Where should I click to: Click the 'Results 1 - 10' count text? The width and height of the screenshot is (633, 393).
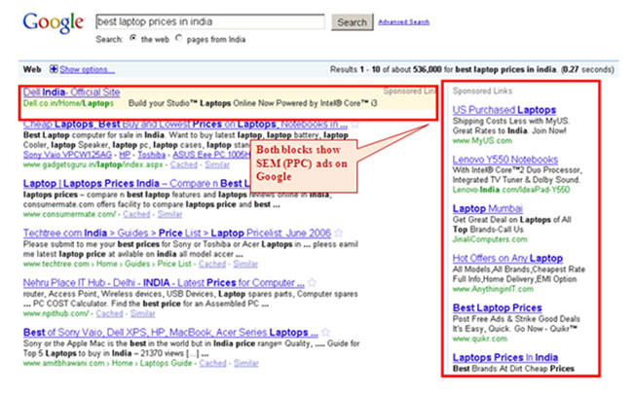(x=355, y=70)
